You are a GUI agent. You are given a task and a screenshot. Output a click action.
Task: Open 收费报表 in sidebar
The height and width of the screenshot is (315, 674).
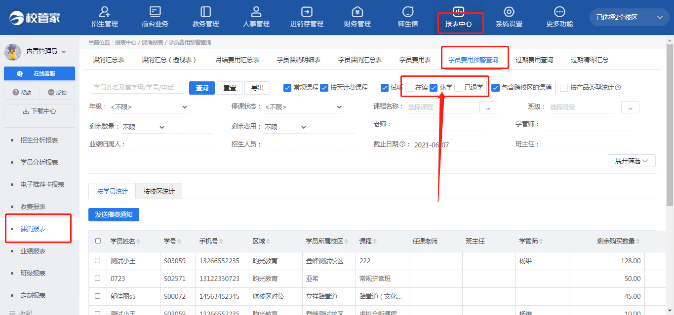pyautogui.click(x=33, y=207)
